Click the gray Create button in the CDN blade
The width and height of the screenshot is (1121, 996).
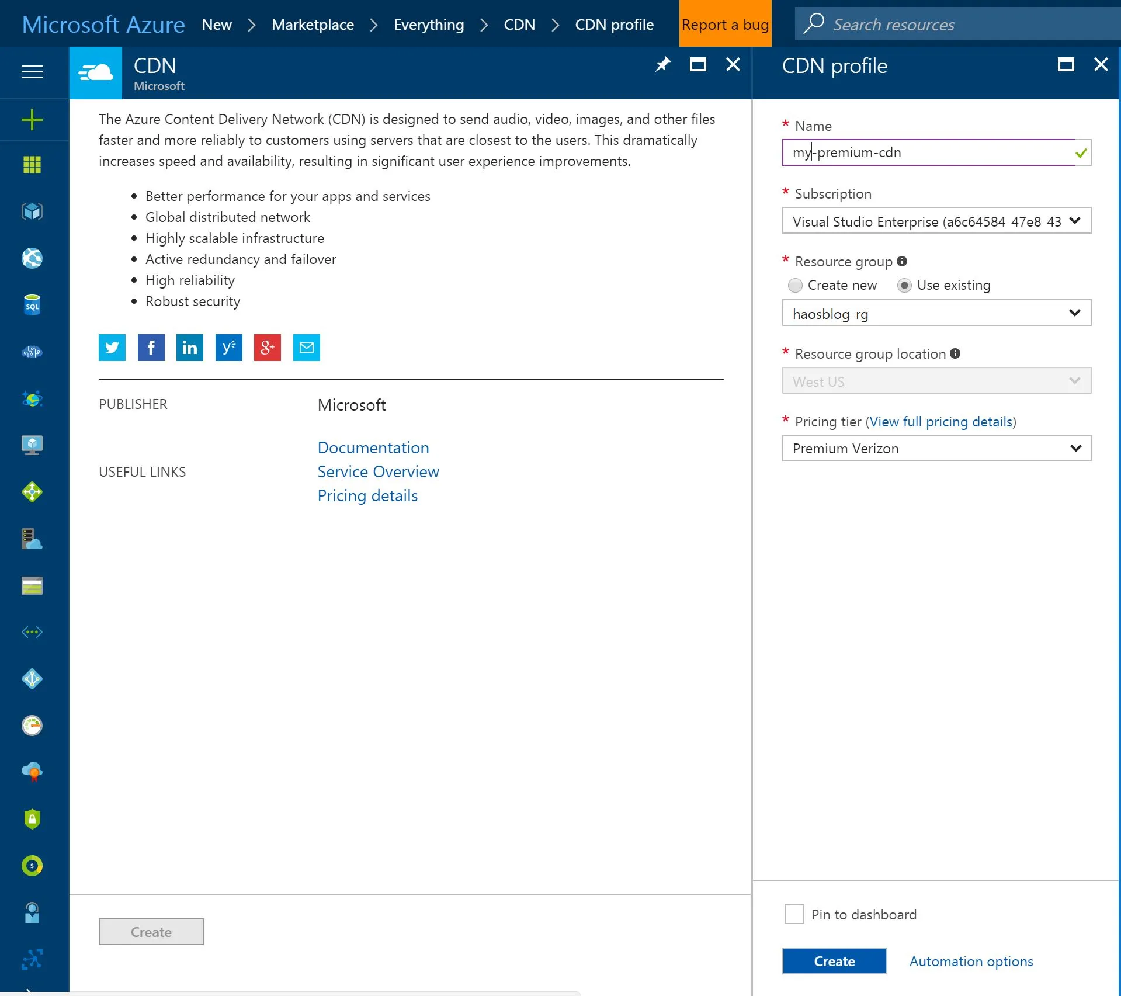pos(151,932)
